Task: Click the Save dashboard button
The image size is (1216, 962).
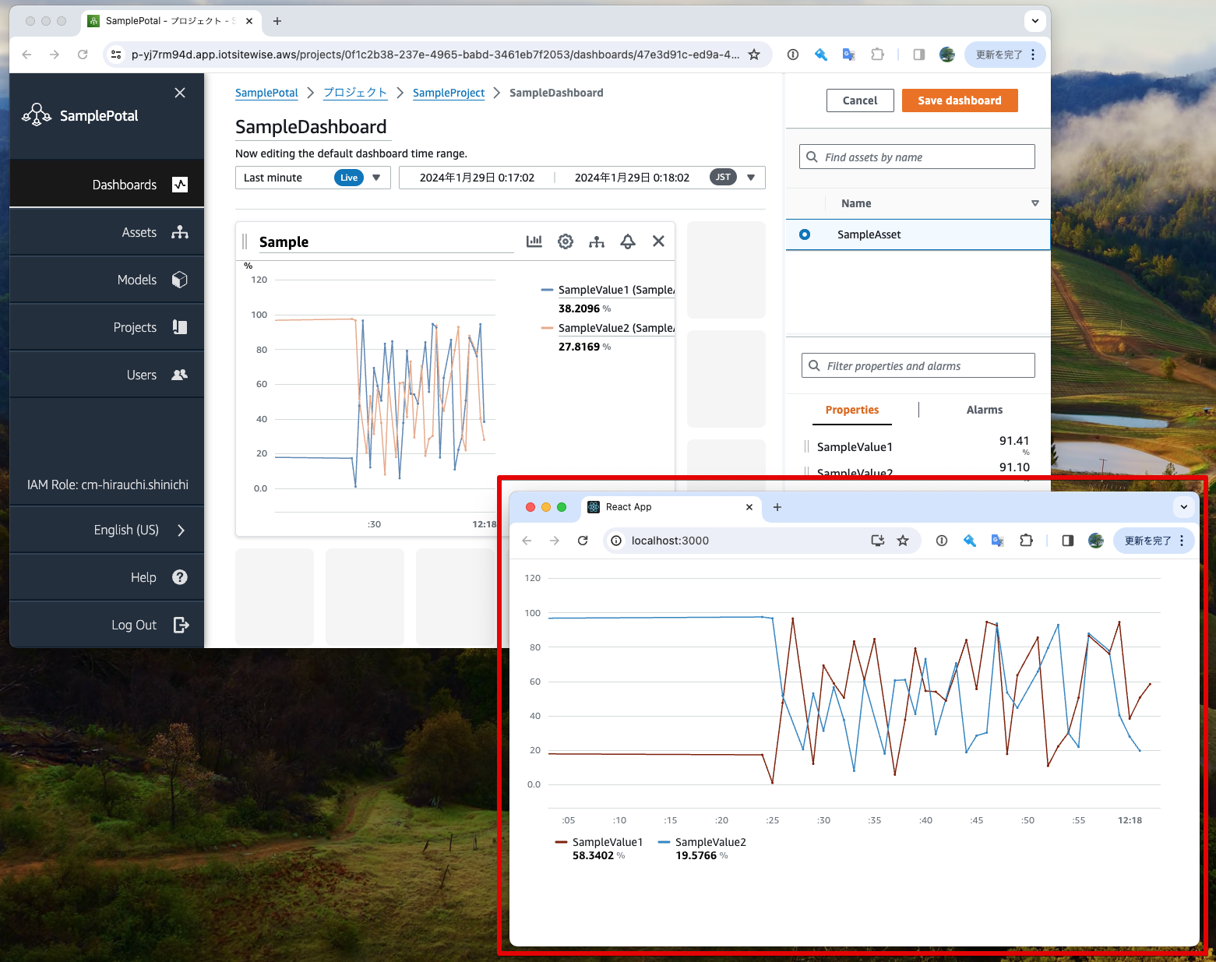Action: pos(960,100)
